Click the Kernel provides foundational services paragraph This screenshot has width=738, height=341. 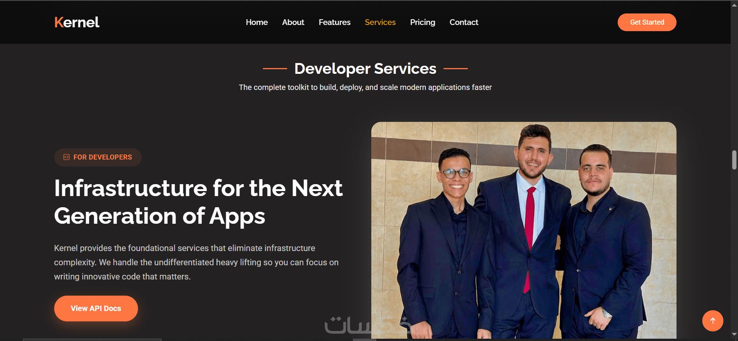(x=196, y=262)
